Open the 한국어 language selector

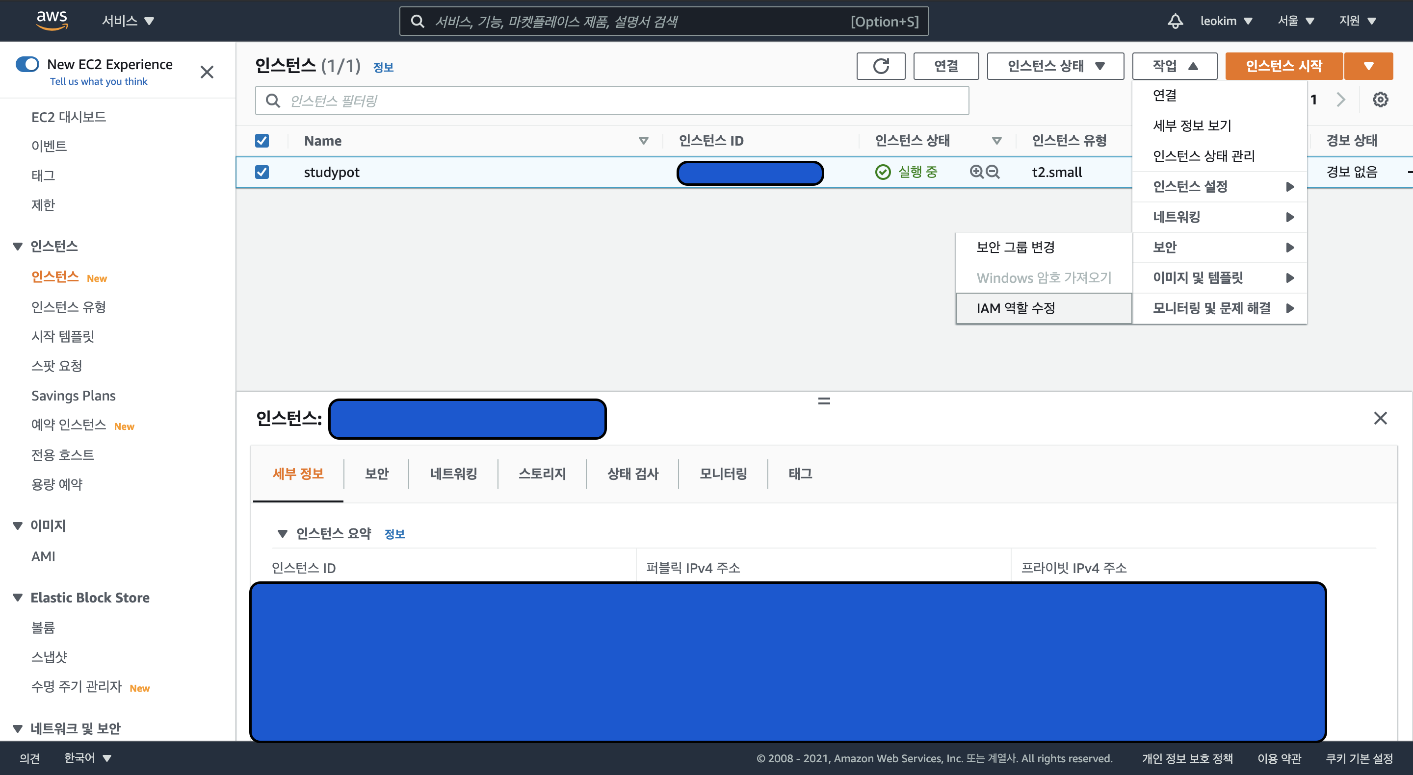click(x=88, y=758)
